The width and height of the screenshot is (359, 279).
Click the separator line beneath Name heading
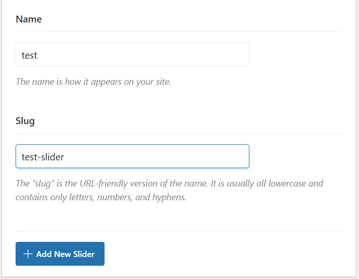click(x=179, y=32)
